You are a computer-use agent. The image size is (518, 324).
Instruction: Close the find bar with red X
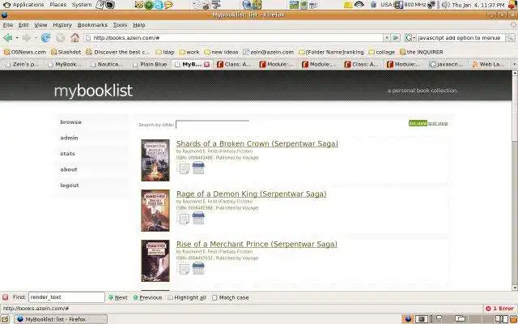(5, 297)
